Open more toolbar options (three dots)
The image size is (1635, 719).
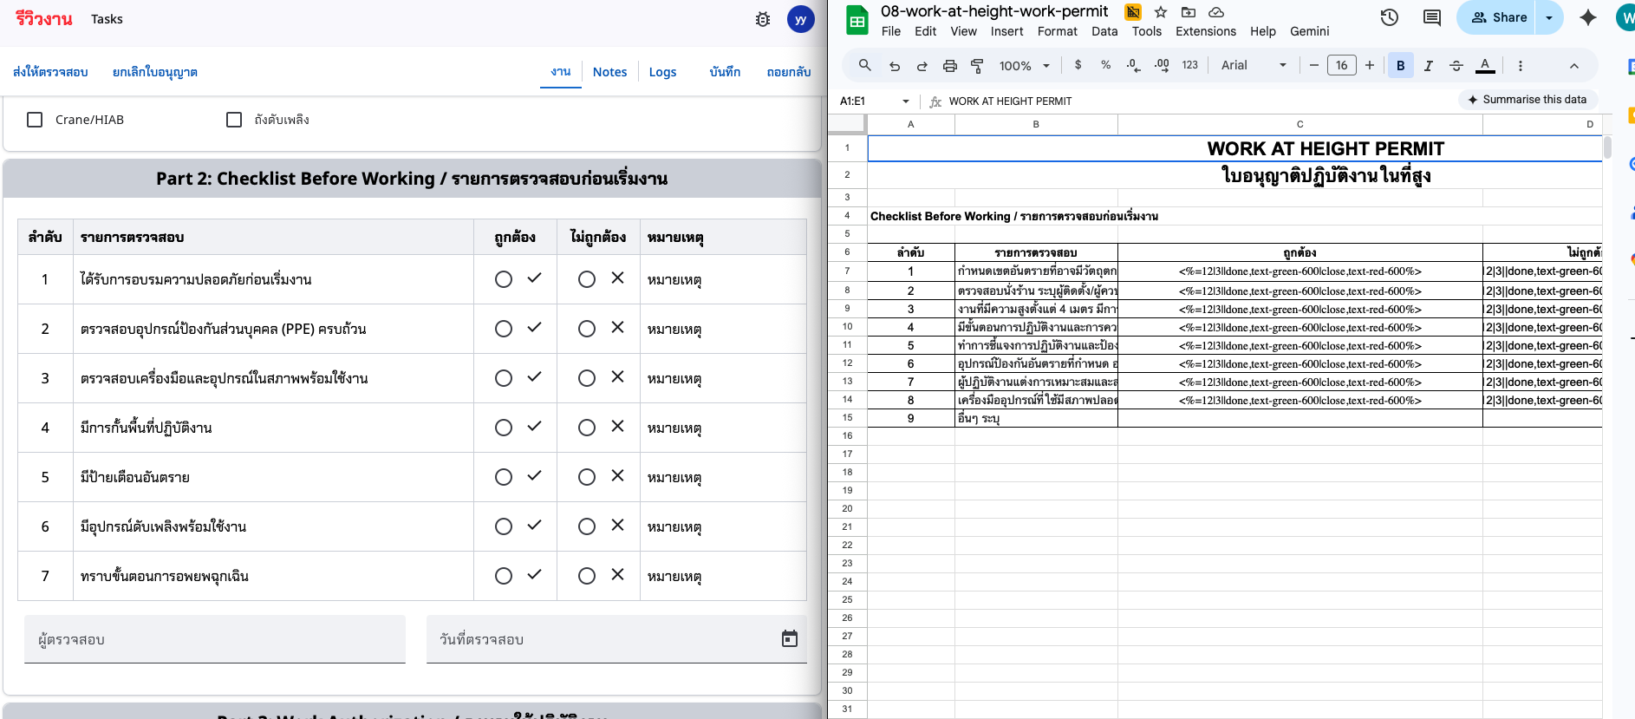tap(1520, 65)
